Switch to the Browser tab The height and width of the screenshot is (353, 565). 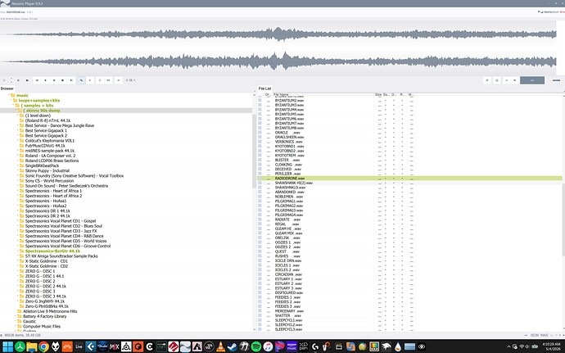click(x=7, y=88)
